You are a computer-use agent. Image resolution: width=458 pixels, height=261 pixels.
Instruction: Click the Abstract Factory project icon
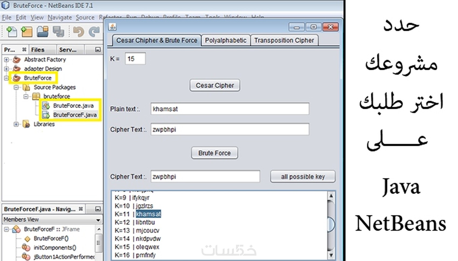point(16,59)
